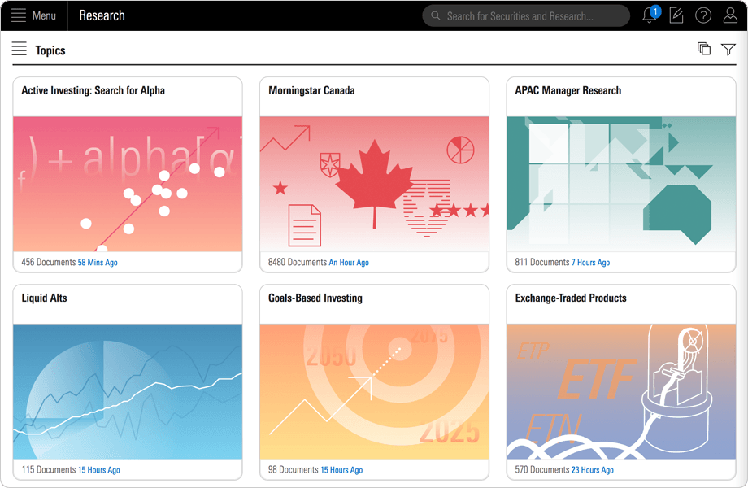Open the notes edit icon
The width and height of the screenshot is (748, 488).
click(676, 15)
